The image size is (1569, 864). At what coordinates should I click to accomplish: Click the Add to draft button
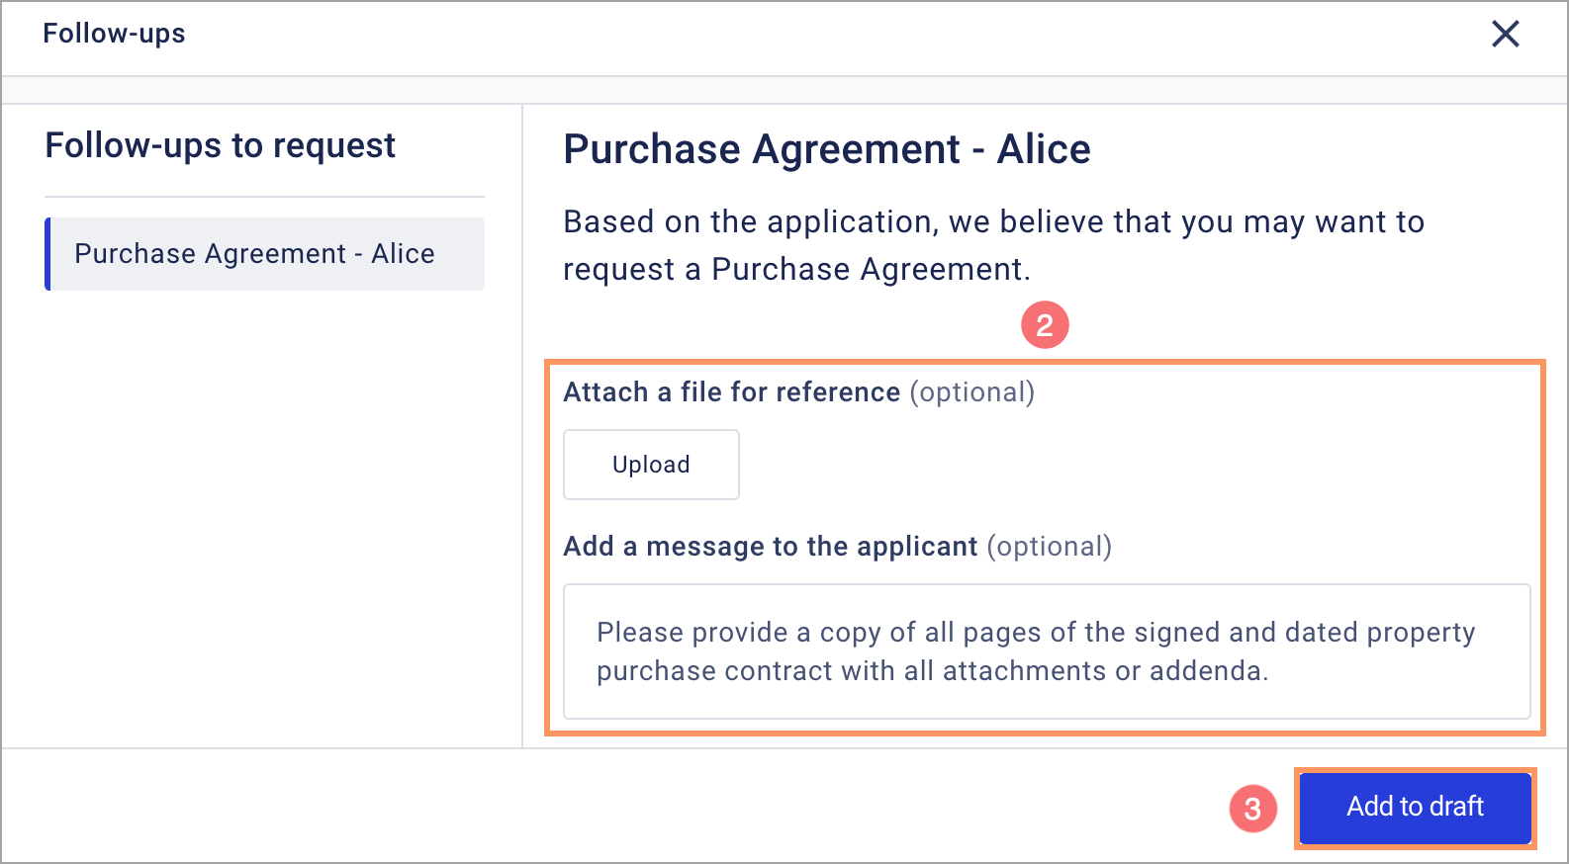click(1415, 808)
